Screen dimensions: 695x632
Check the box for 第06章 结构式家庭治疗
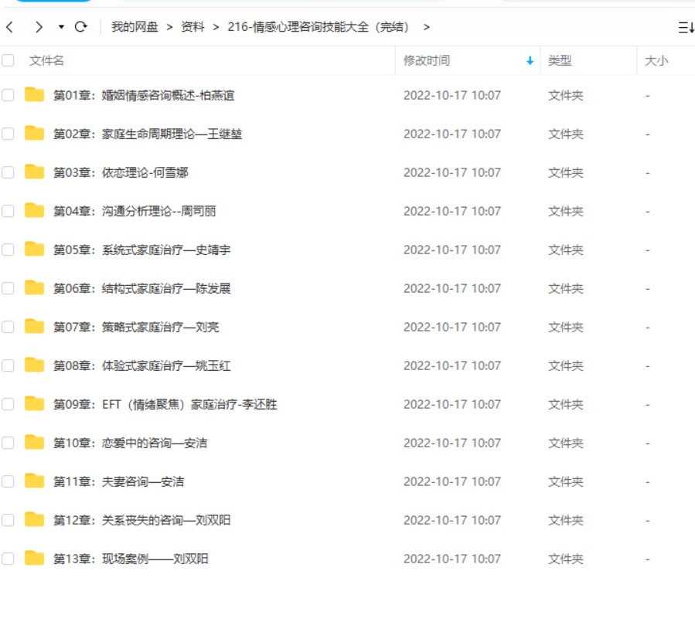tap(8, 288)
